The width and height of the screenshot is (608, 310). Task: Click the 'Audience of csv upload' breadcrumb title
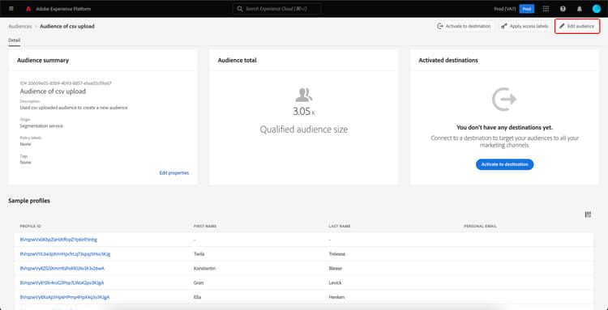pos(67,27)
